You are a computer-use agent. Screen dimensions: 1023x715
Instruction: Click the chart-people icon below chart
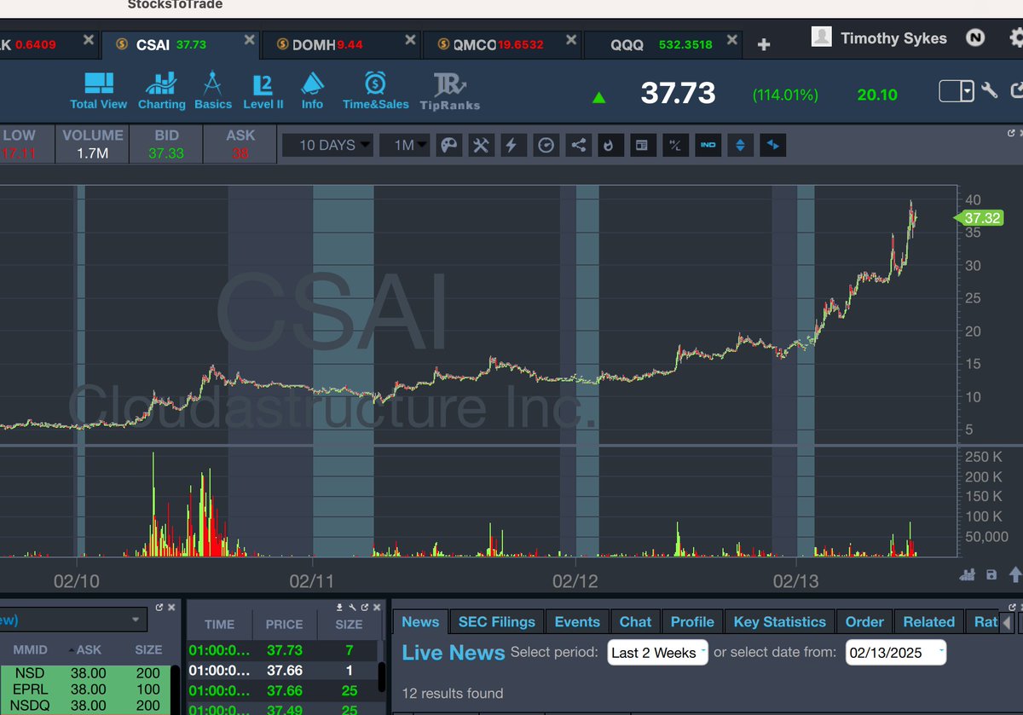pos(967,574)
